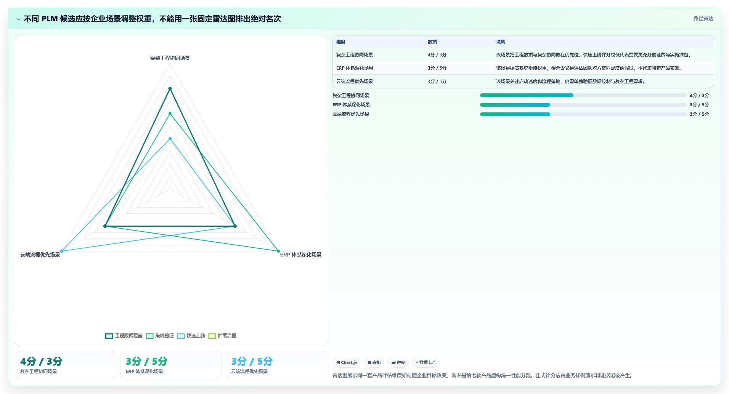This screenshot has height=394, width=729.
Task: Click the 进度 tag
Action: [398, 362]
